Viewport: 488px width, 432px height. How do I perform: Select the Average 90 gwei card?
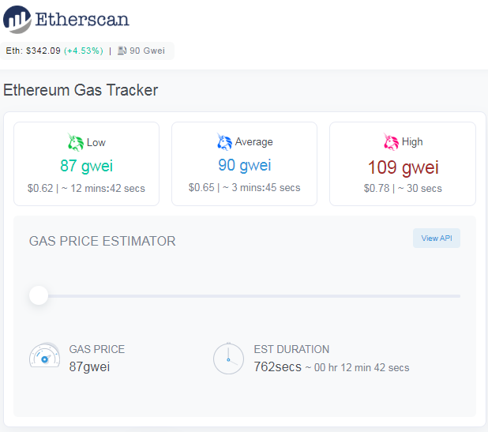(244, 163)
